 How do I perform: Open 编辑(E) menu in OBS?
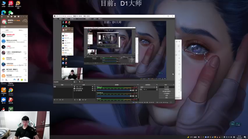61,19
